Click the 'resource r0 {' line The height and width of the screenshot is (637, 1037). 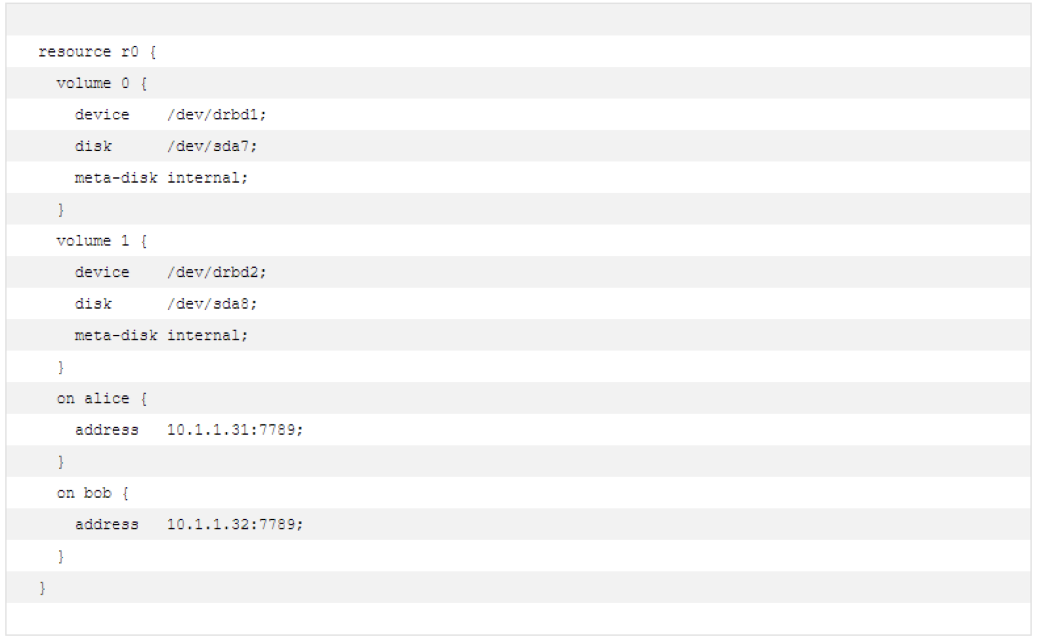coord(97,52)
